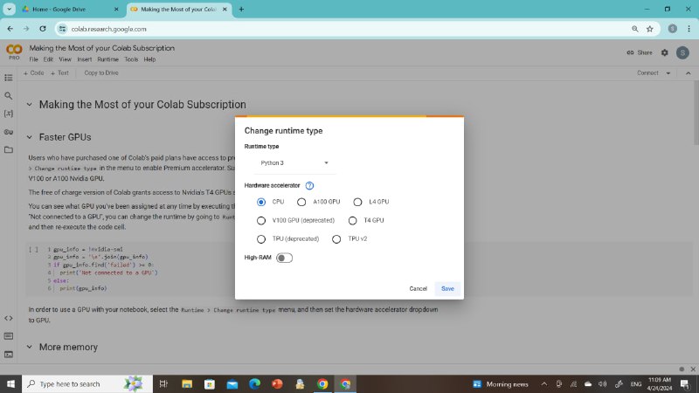Open PowerPoint from taskbar
The height and width of the screenshot is (393, 699).
point(277,383)
